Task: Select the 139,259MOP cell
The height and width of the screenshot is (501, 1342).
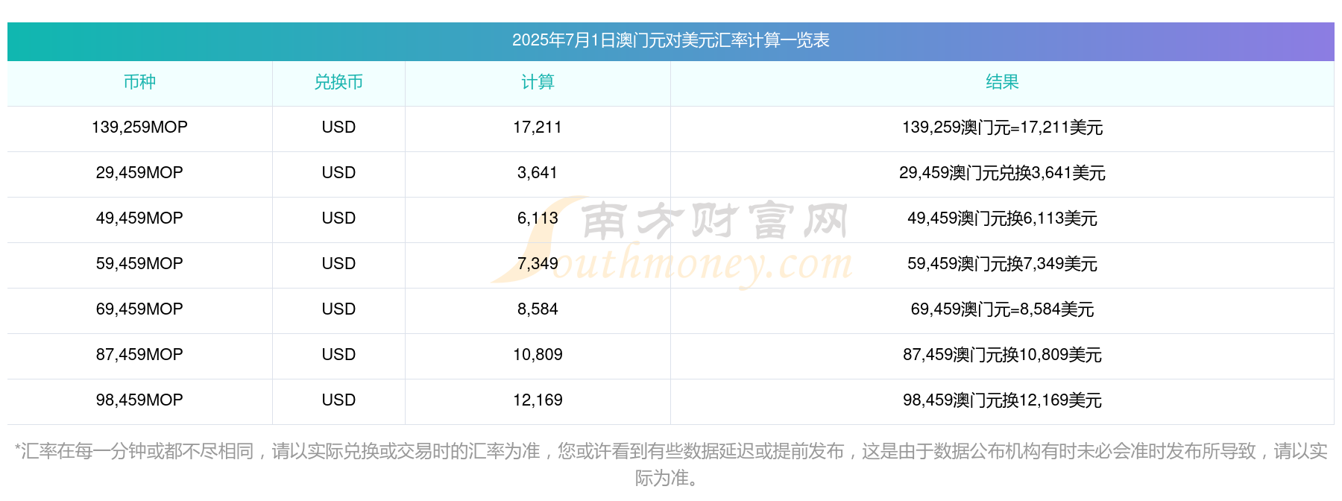Action: point(139,128)
